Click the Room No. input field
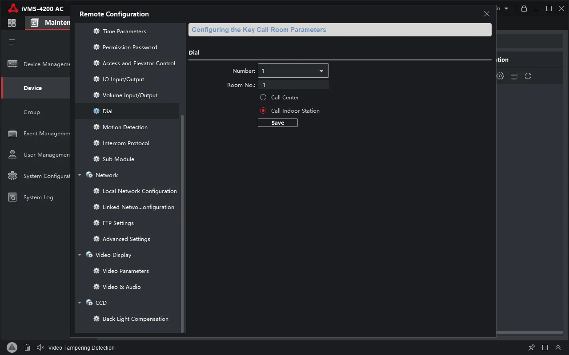569x355 pixels. 293,85
